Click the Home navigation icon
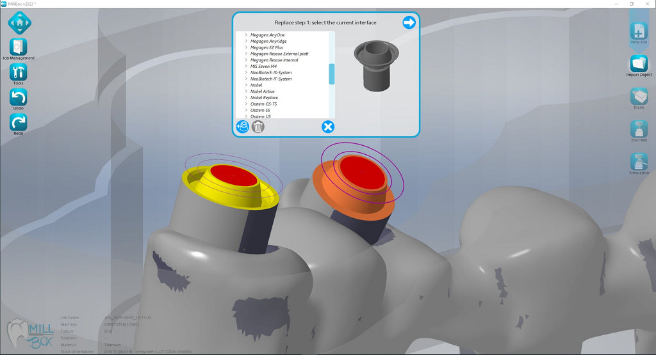656x355 pixels. (19, 22)
